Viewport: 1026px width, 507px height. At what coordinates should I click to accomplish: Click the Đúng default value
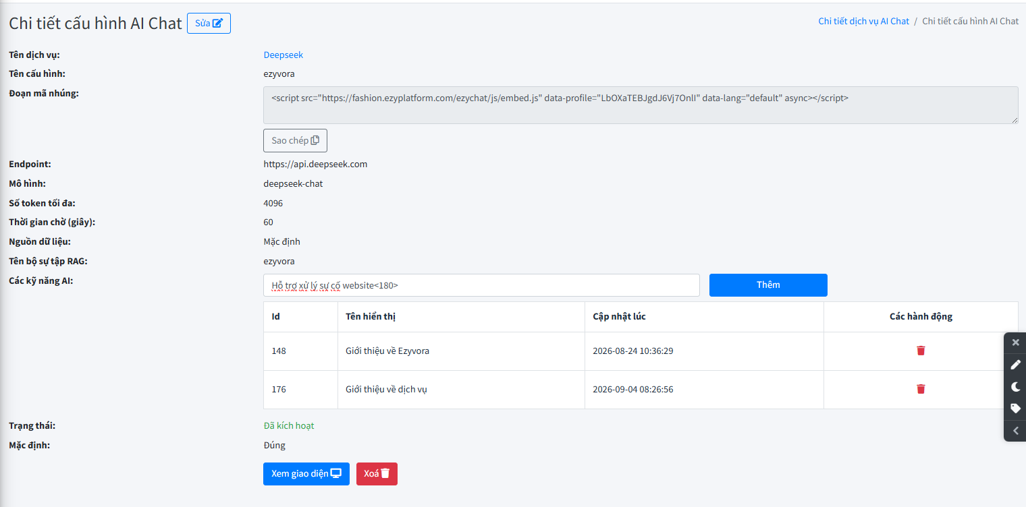[x=275, y=445]
